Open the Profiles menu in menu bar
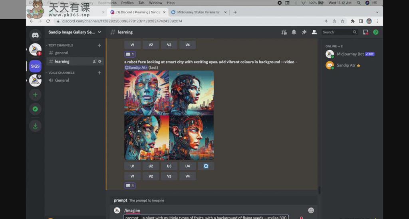The image size is (409, 219). click(x=127, y=3)
